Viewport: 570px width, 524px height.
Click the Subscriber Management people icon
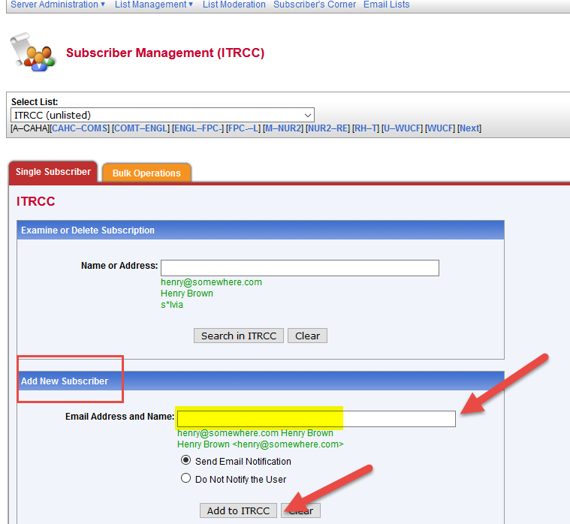tap(33, 53)
